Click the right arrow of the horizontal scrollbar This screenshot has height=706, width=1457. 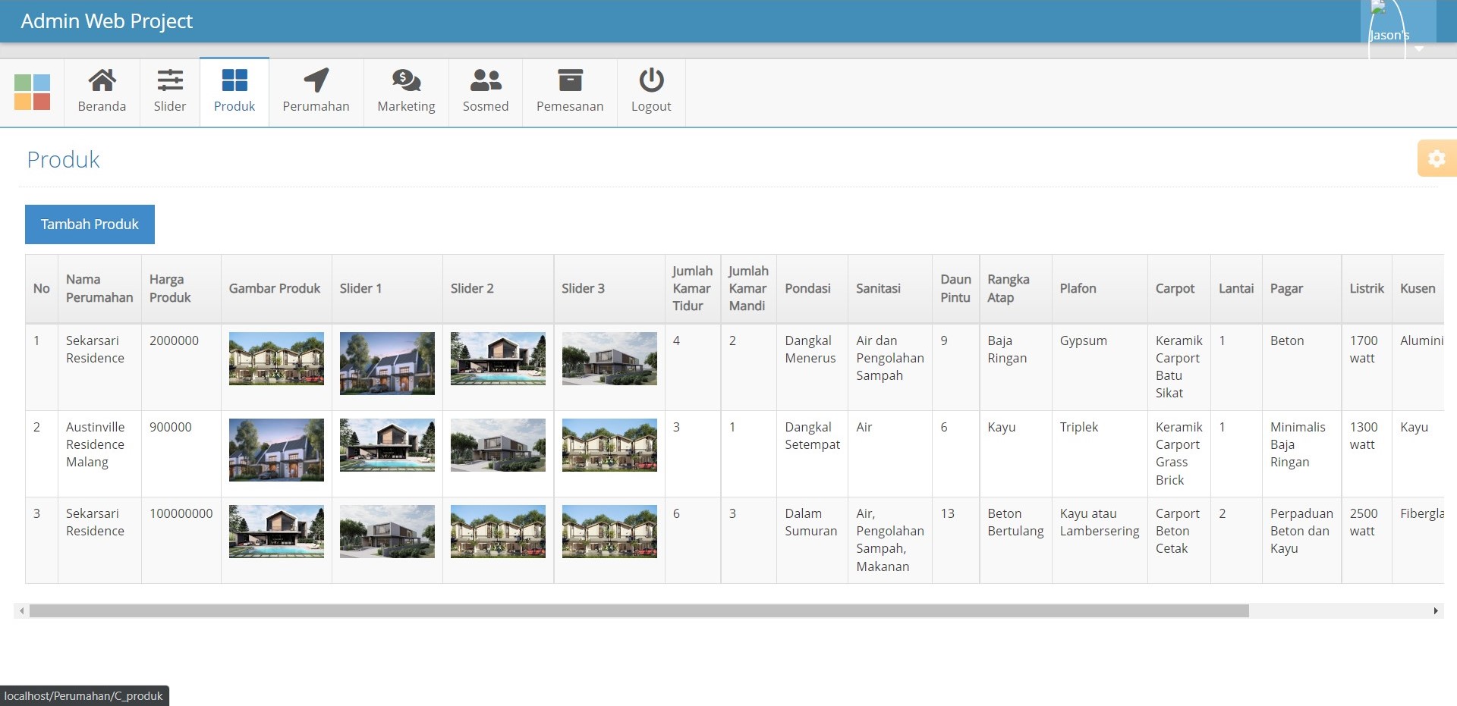1437,609
